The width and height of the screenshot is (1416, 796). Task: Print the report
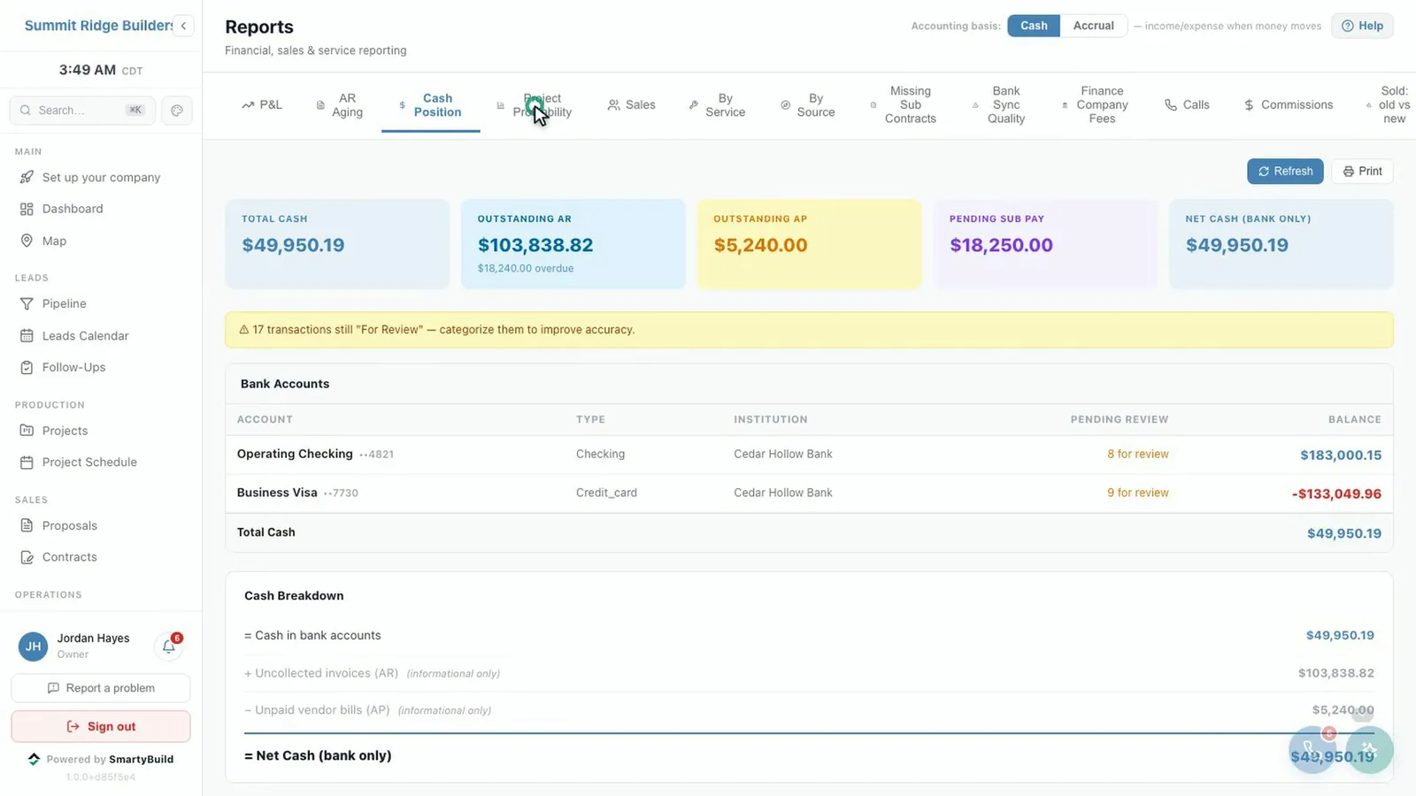[1362, 172]
